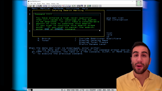Select the Utilities action bar item
The height and width of the screenshot is (91, 162).
pos(73,8)
